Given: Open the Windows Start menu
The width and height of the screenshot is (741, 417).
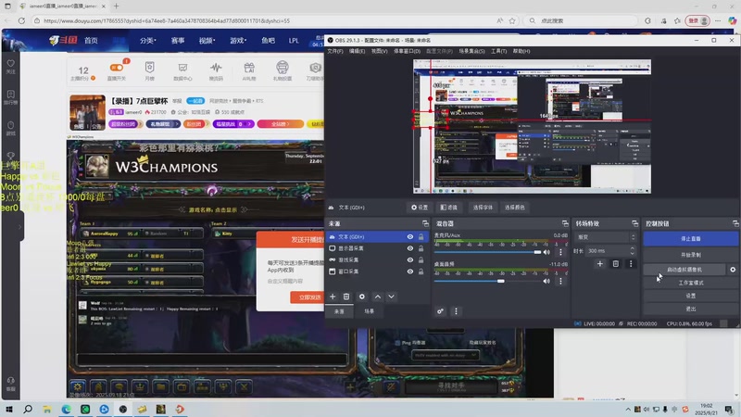Looking at the screenshot, I should coord(9,409).
